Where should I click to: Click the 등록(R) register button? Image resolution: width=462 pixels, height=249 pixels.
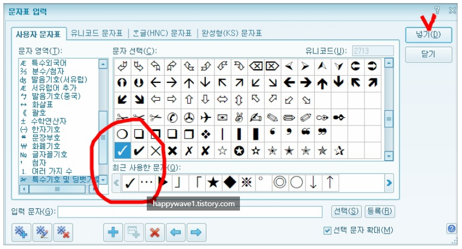click(x=380, y=211)
